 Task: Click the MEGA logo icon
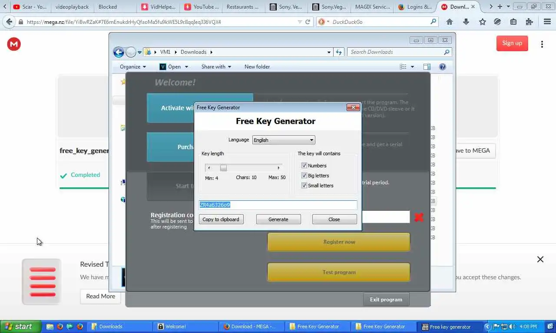tap(14, 44)
